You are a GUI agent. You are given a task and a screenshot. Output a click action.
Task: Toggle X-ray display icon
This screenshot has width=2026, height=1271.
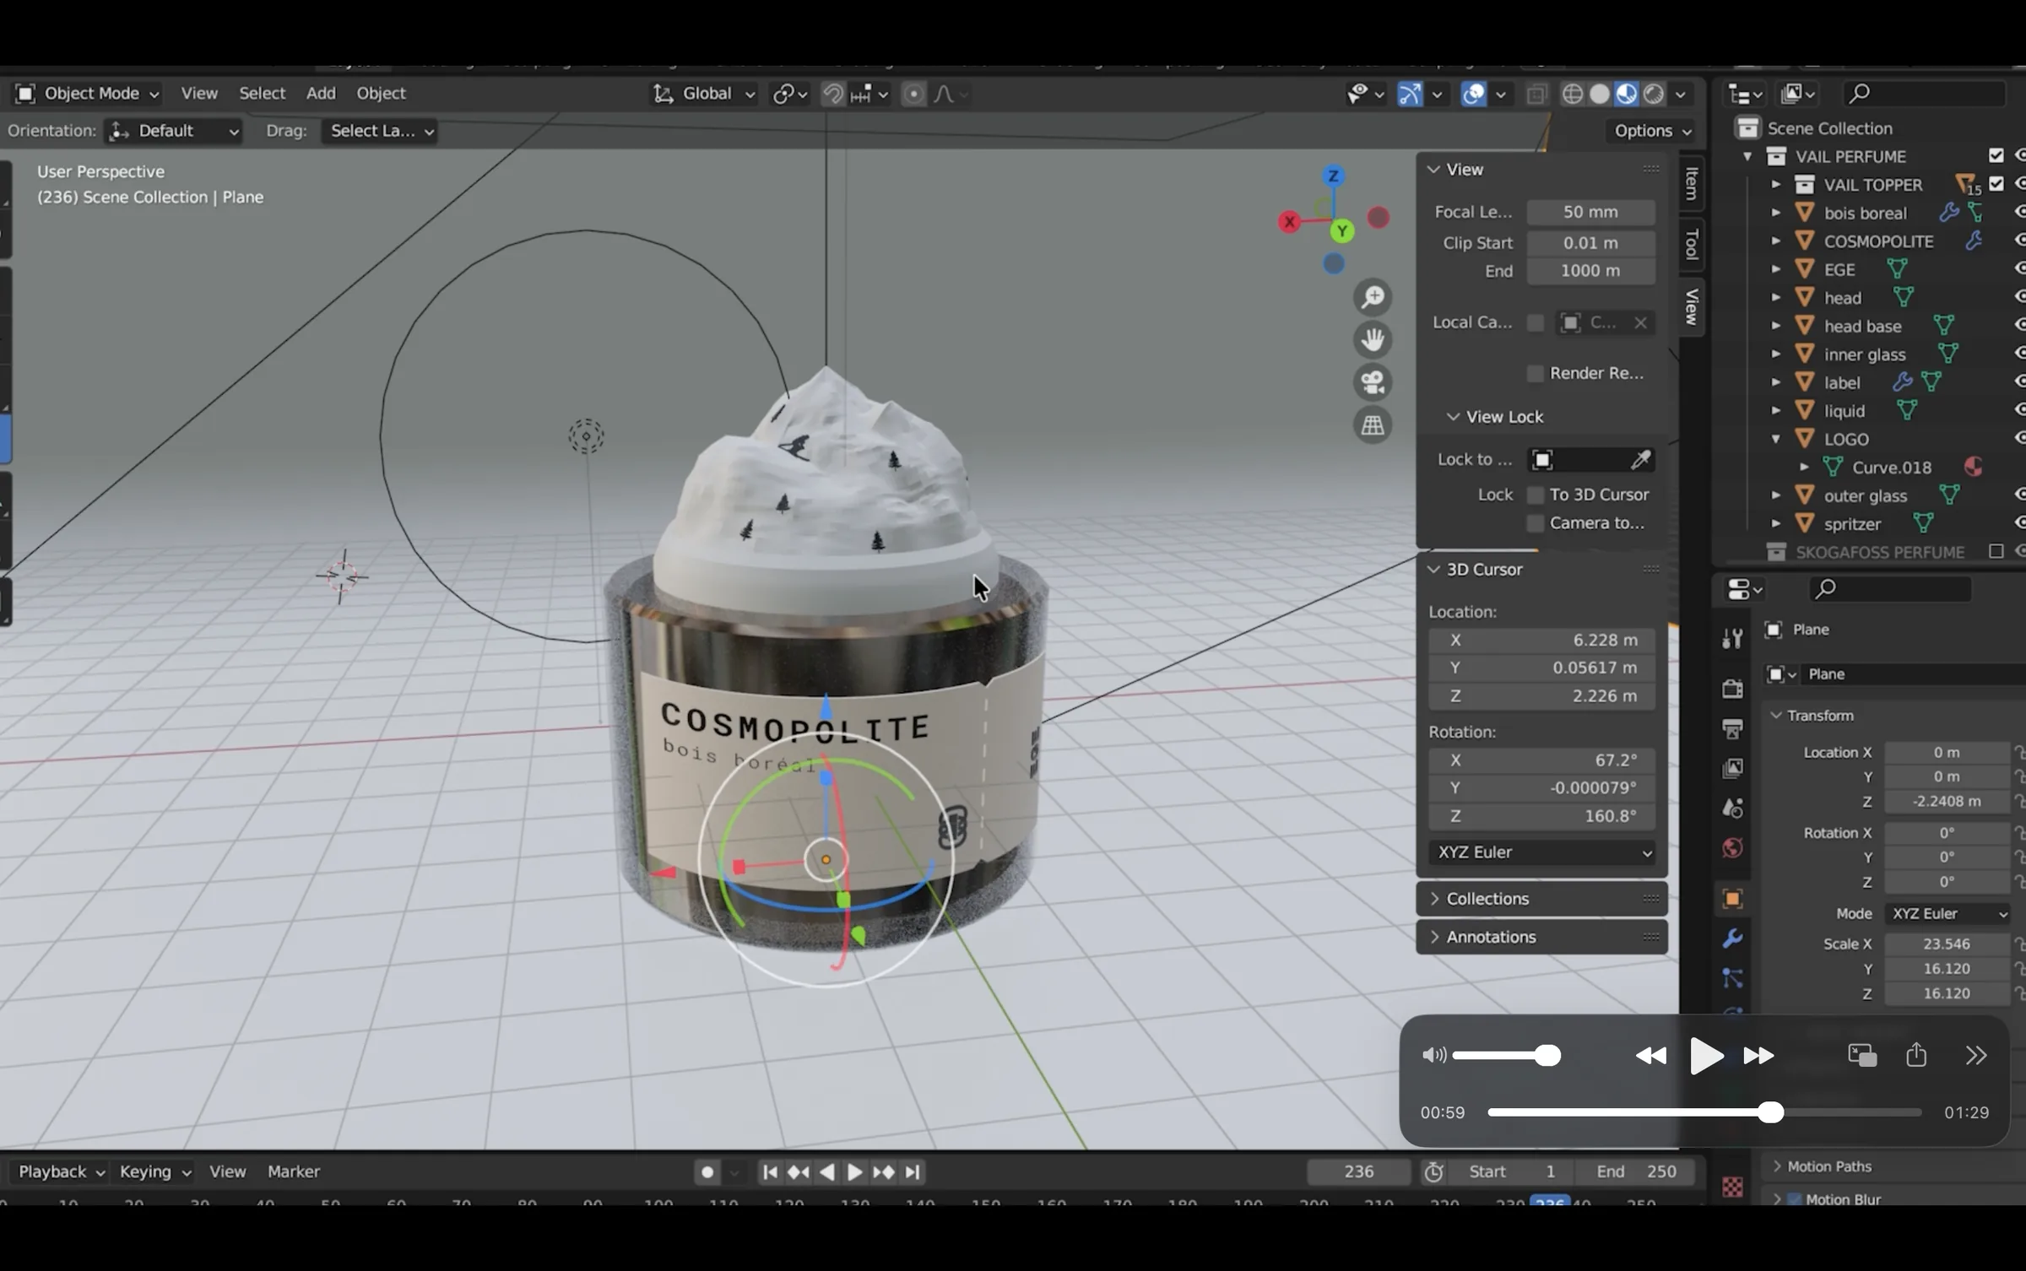click(x=1536, y=94)
